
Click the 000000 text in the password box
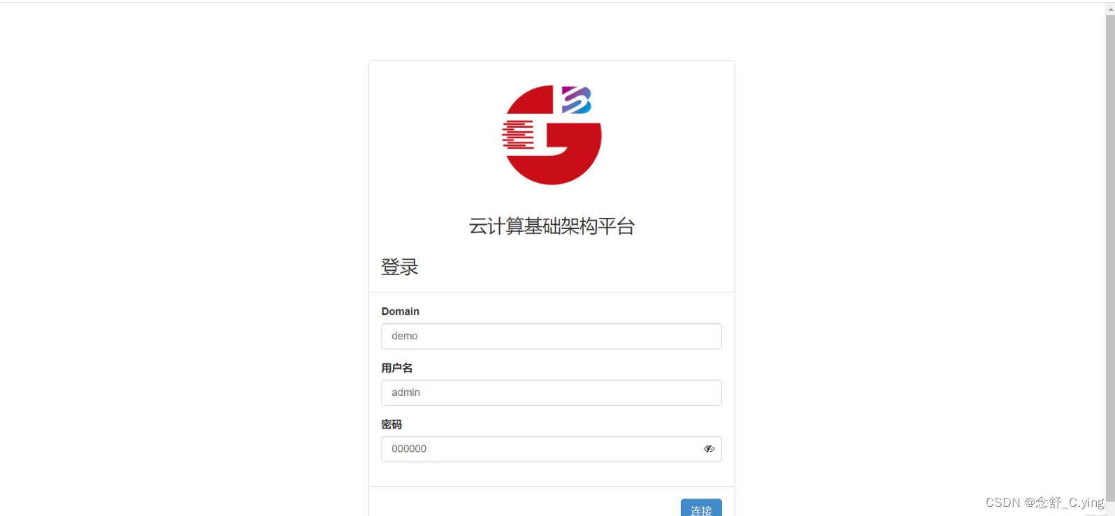point(409,449)
